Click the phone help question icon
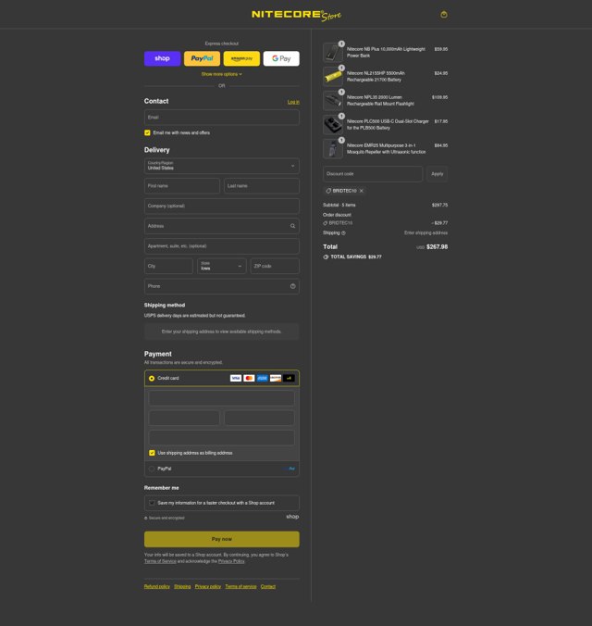Screen dimensions: 592x626 (293, 286)
